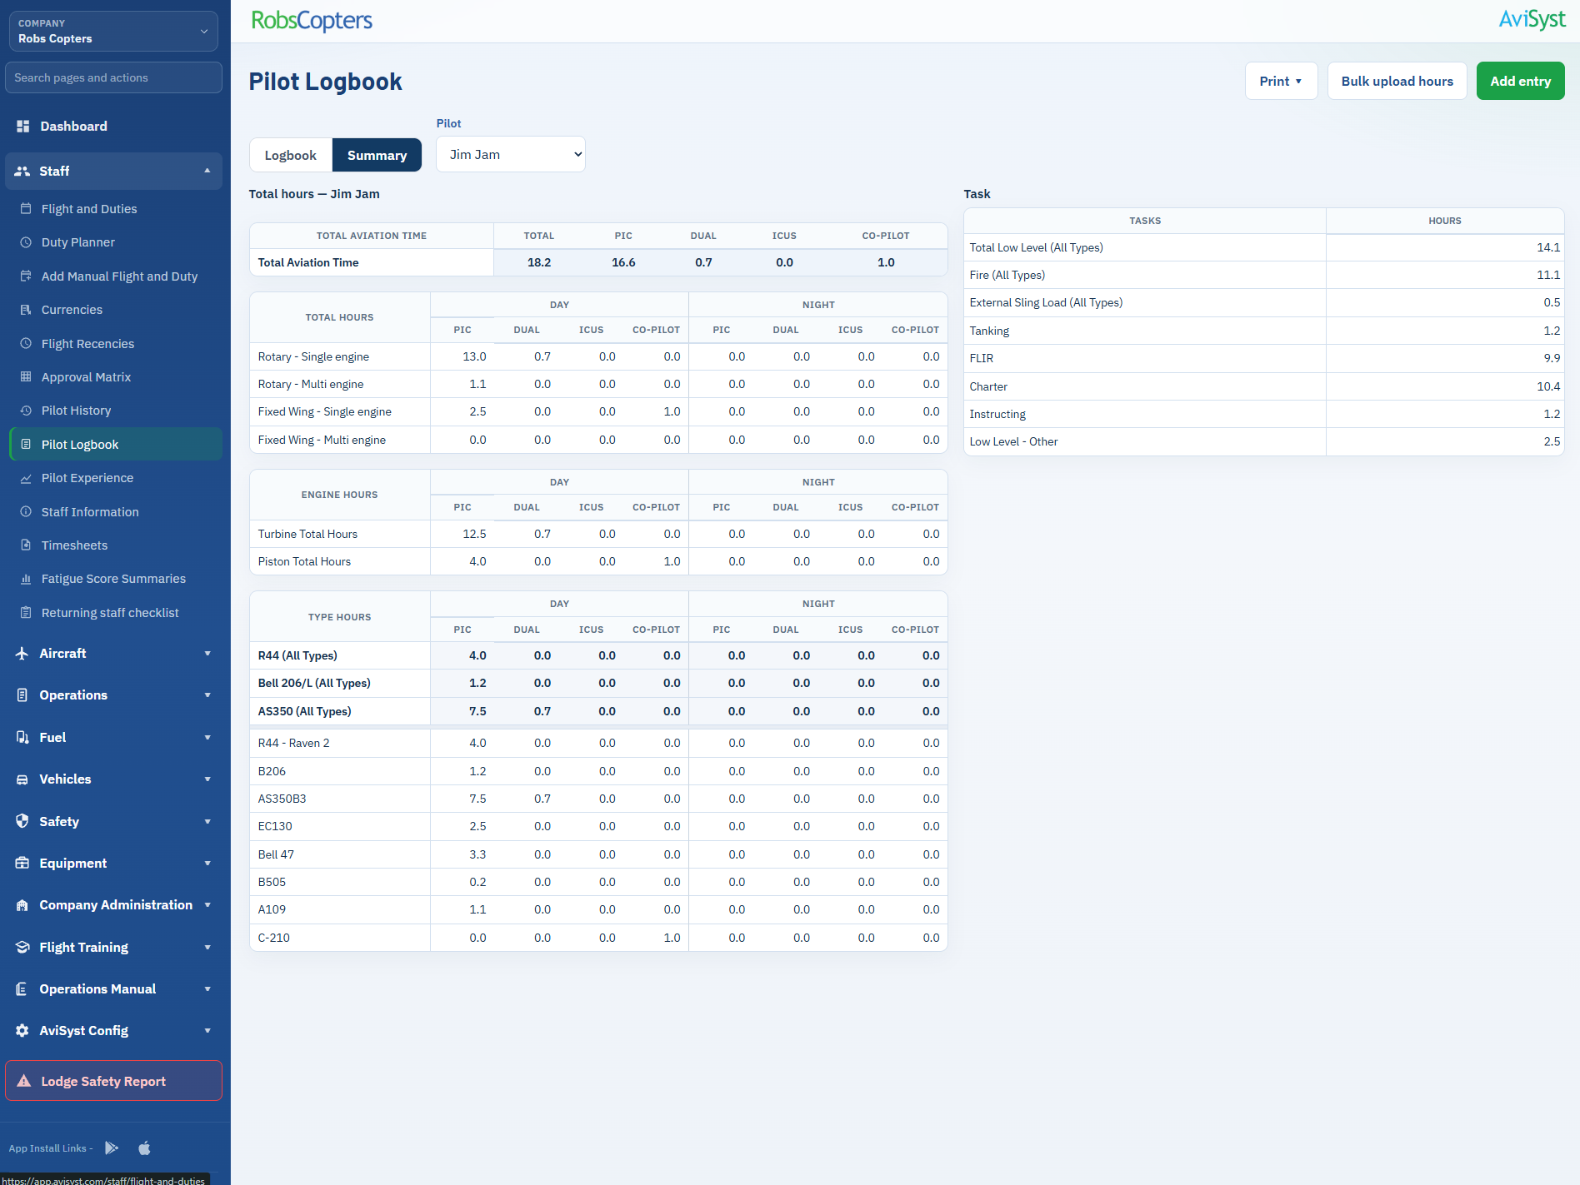Expand the AviSyst Config arrow
The image size is (1580, 1185).
(x=207, y=1031)
